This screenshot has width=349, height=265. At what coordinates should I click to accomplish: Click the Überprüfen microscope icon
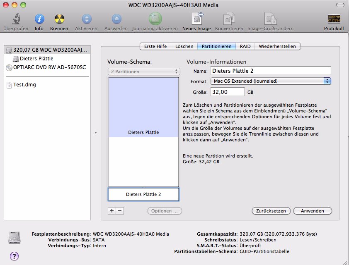pyautogui.click(x=16, y=19)
